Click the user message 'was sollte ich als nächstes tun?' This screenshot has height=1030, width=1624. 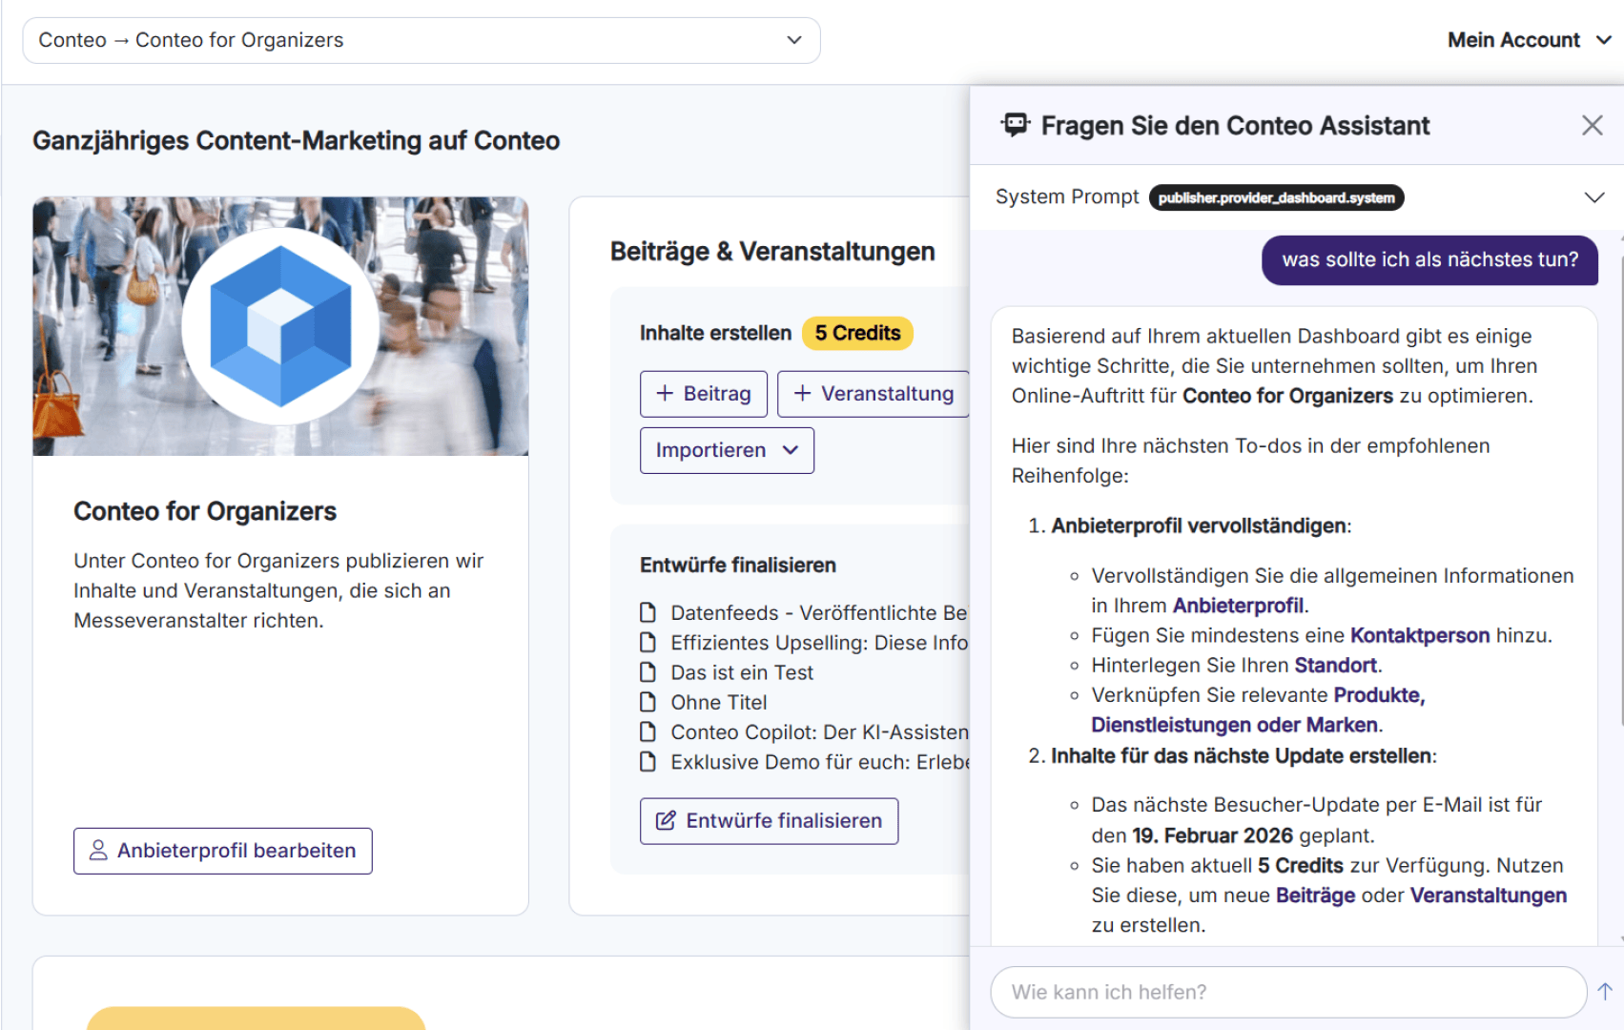[x=1429, y=259]
